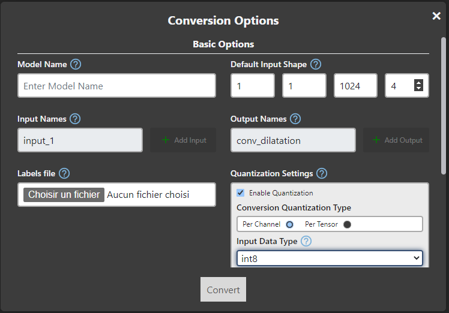Click the Default Input Shape help icon

[x=316, y=64]
